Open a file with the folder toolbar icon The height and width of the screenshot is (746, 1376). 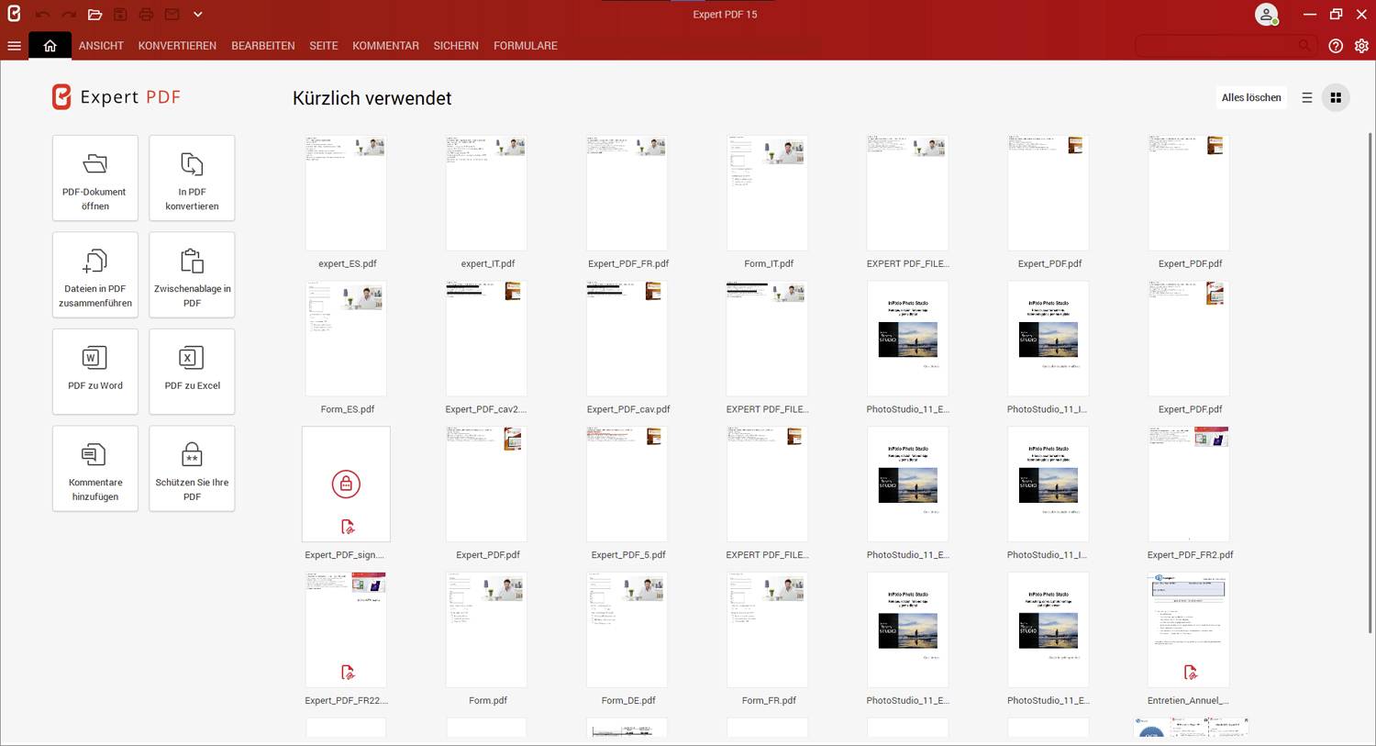pos(95,14)
